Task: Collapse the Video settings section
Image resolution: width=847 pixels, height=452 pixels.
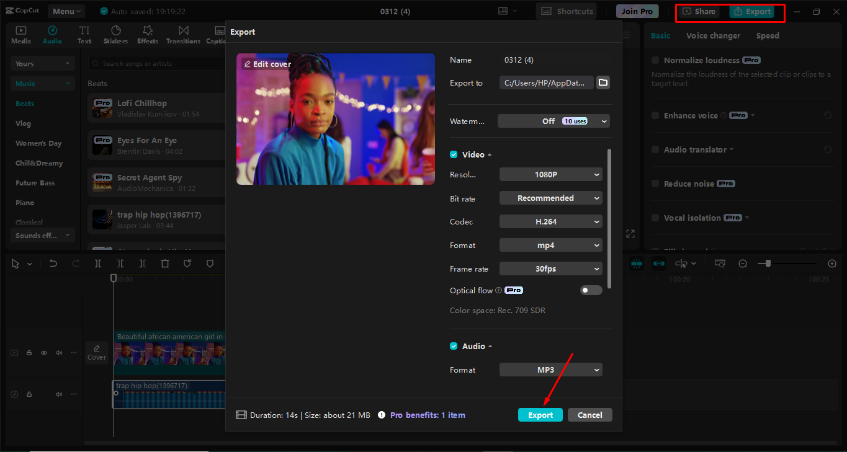Action: click(x=490, y=154)
